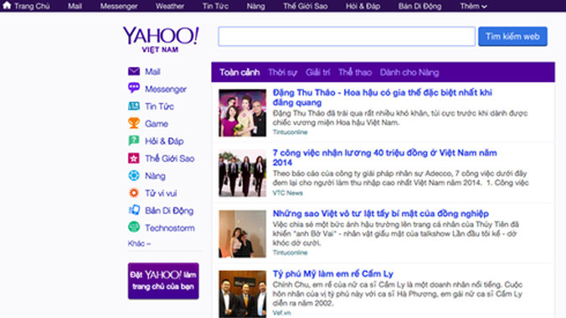Click the Đặt Yahoo làm trang chủ button
This screenshot has height=318, width=566.
(x=163, y=281)
